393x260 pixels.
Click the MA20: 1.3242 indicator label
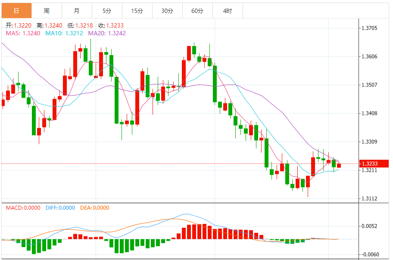coord(107,33)
